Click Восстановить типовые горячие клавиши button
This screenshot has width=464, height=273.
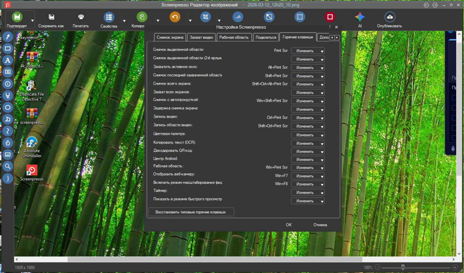[x=191, y=212]
